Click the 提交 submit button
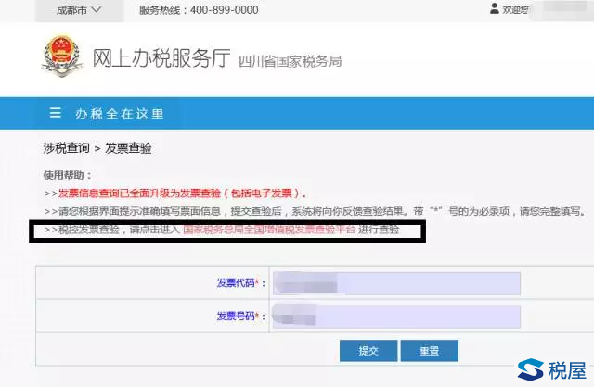Screen dimensions: 594x387 [x=368, y=351]
